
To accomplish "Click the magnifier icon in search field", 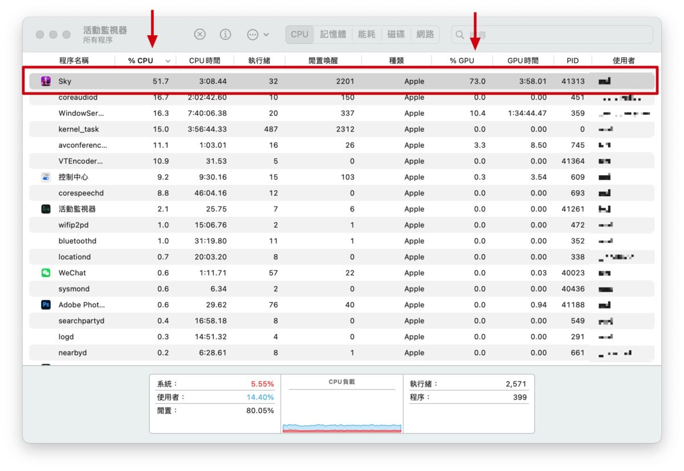I will (x=460, y=35).
